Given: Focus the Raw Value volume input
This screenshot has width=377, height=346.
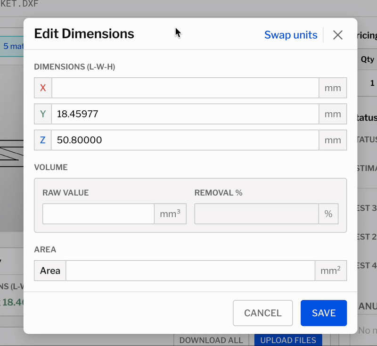Looking at the screenshot, I should click(x=98, y=214).
